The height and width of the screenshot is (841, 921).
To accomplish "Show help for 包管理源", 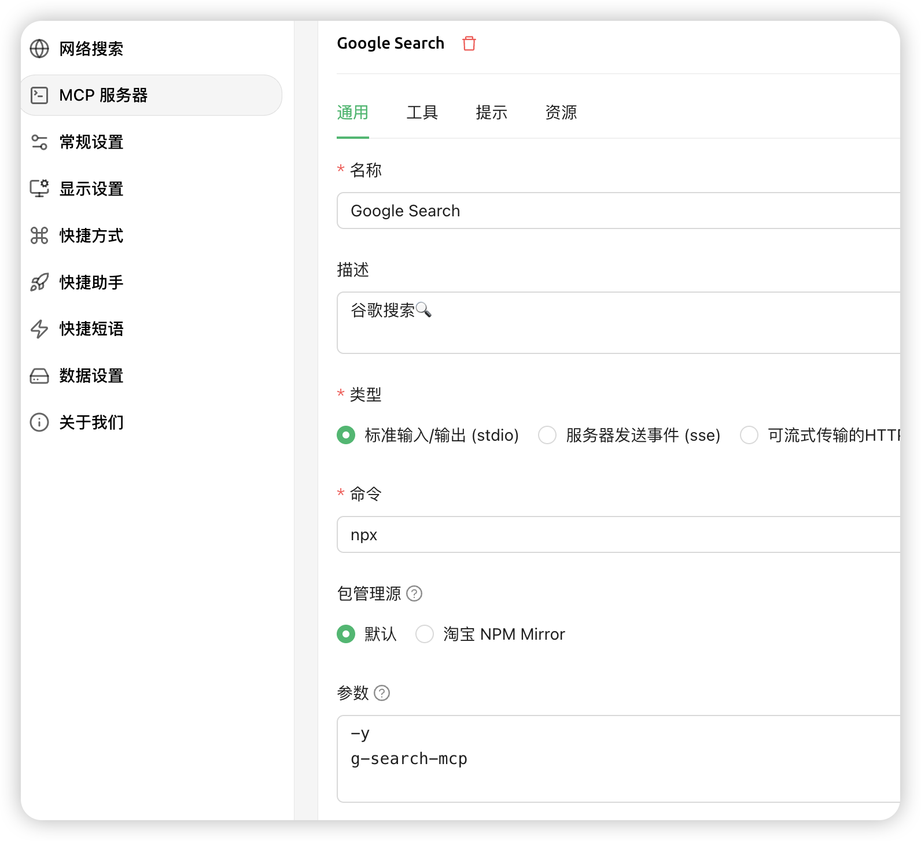I will point(414,593).
